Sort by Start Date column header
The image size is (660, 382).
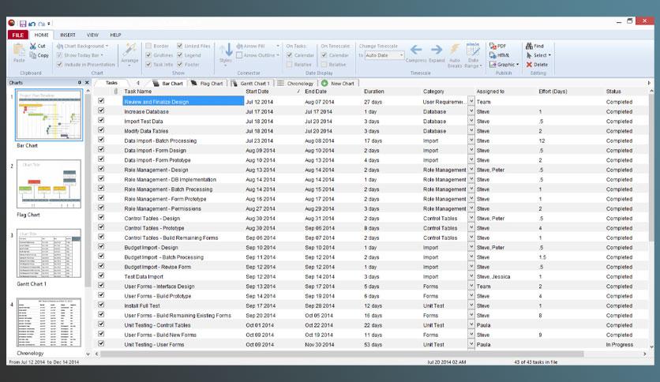[257, 92]
